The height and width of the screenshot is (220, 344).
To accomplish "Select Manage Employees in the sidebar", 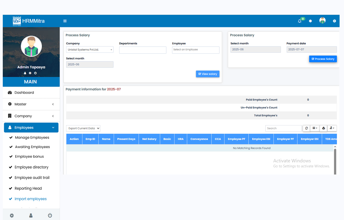I will coord(32,138).
